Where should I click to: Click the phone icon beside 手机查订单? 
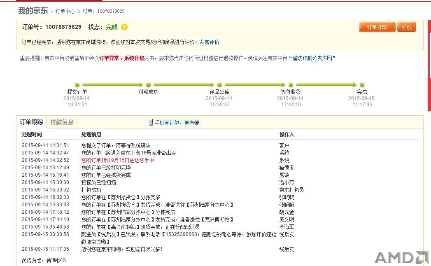[151, 123]
